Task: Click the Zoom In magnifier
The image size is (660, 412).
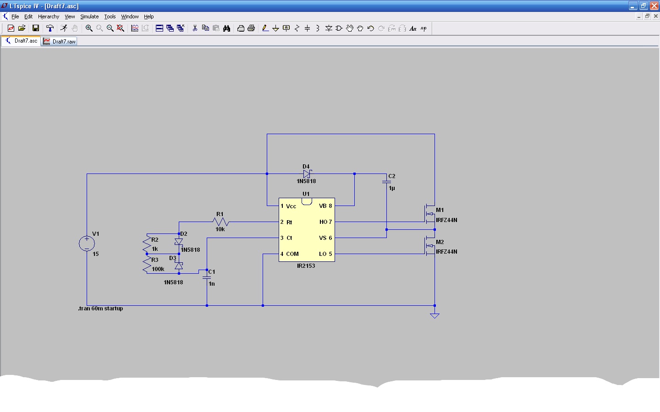Action: [x=89, y=28]
